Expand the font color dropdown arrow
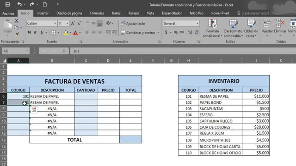 [80, 33]
